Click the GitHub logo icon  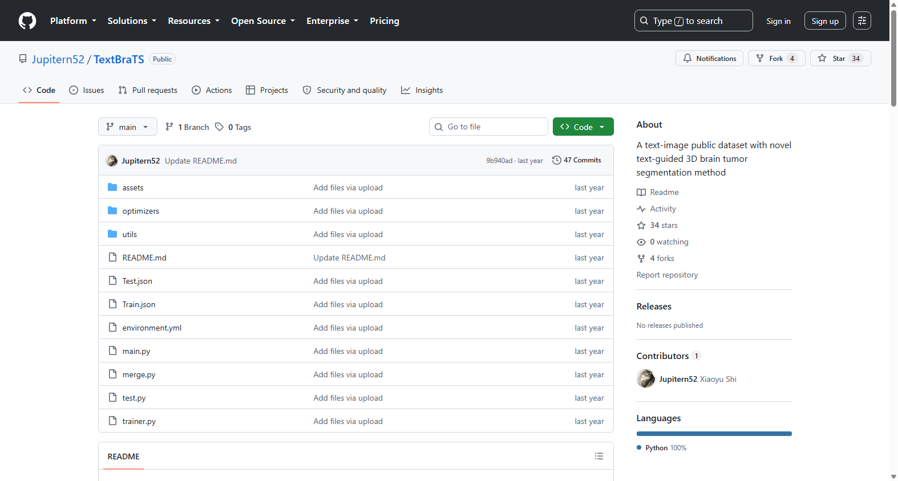27,21
